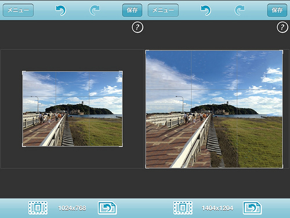
Task: Click the reset image icon beside 1404x1204
Action: [x=252, y=208]
